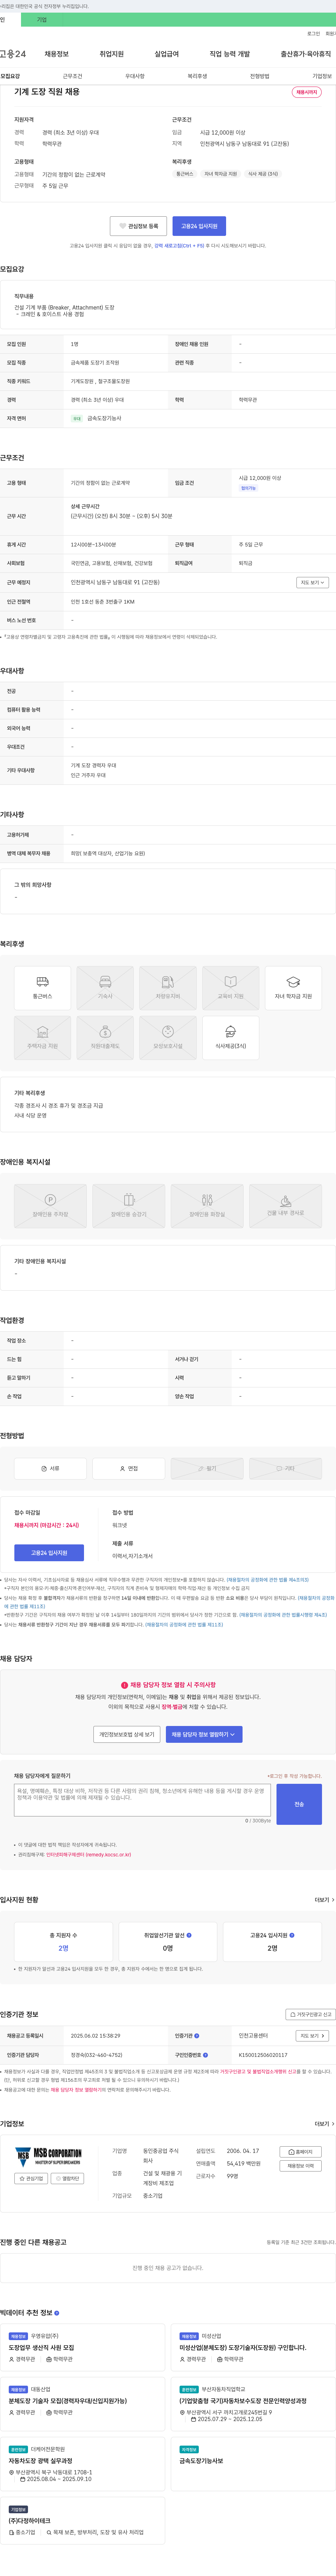Click info icon beside 취업알선기관 알선
This screenshot has width=336, height=2576.
pyautogui.click(x=189, y=1935)
